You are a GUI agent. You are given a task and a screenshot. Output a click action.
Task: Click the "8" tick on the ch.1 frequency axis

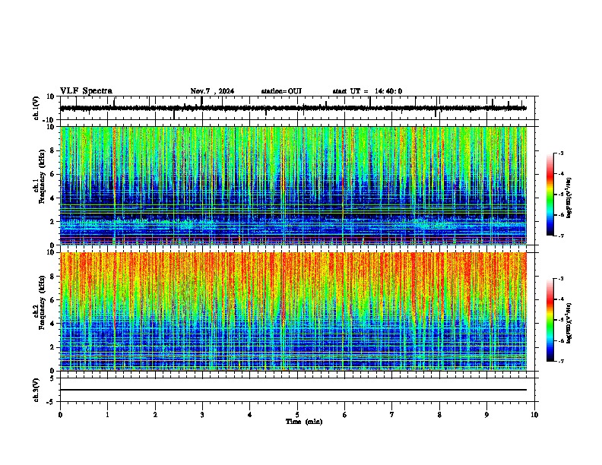click(x=53, y=150)
